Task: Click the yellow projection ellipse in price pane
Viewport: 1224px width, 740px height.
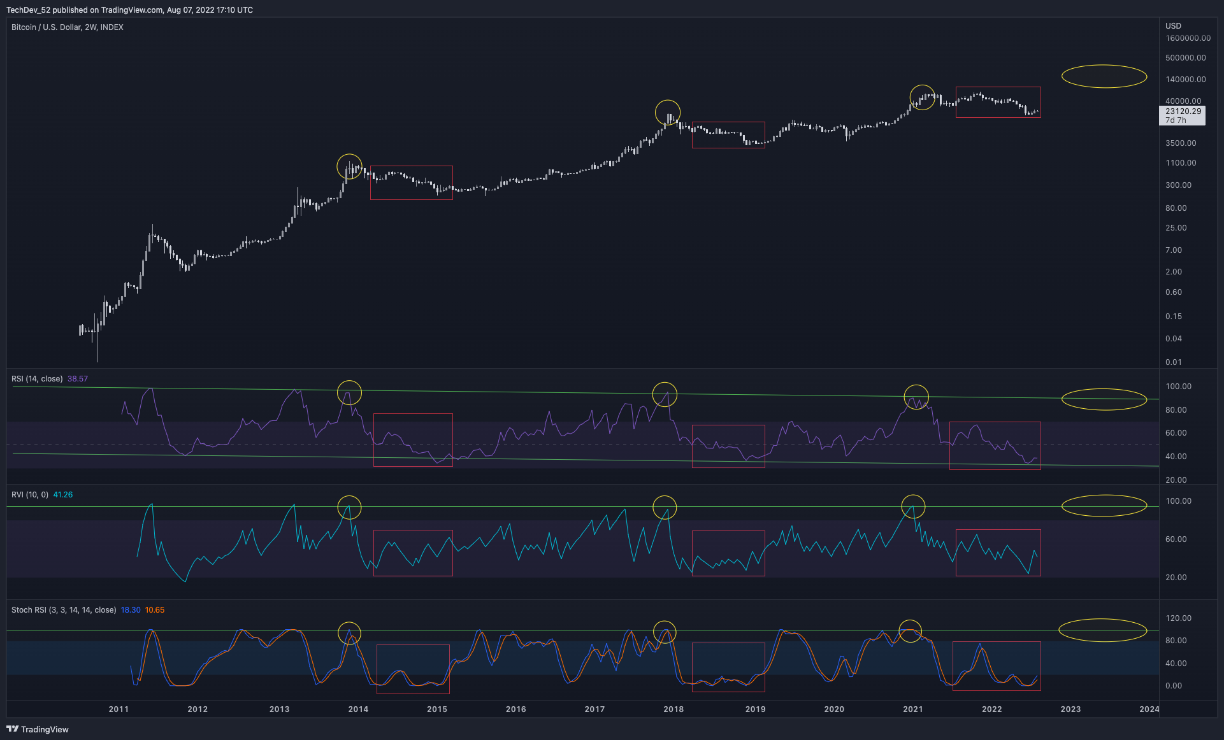Action: [1104, 76]
